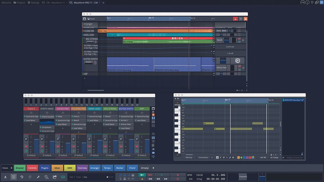Open the BIOTEK SYNTH Recording selector in the piano roll header
The image size is (324, 182).
click(293, 99)
